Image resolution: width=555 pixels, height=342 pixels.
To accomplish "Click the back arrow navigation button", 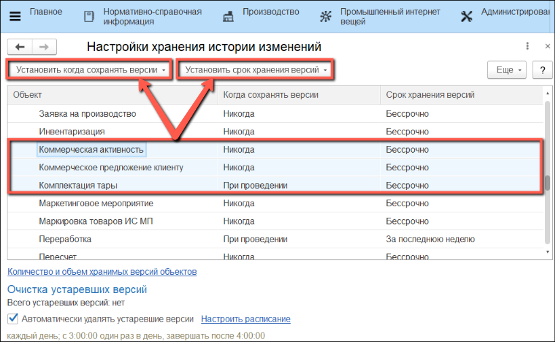I will coord(20,47).
